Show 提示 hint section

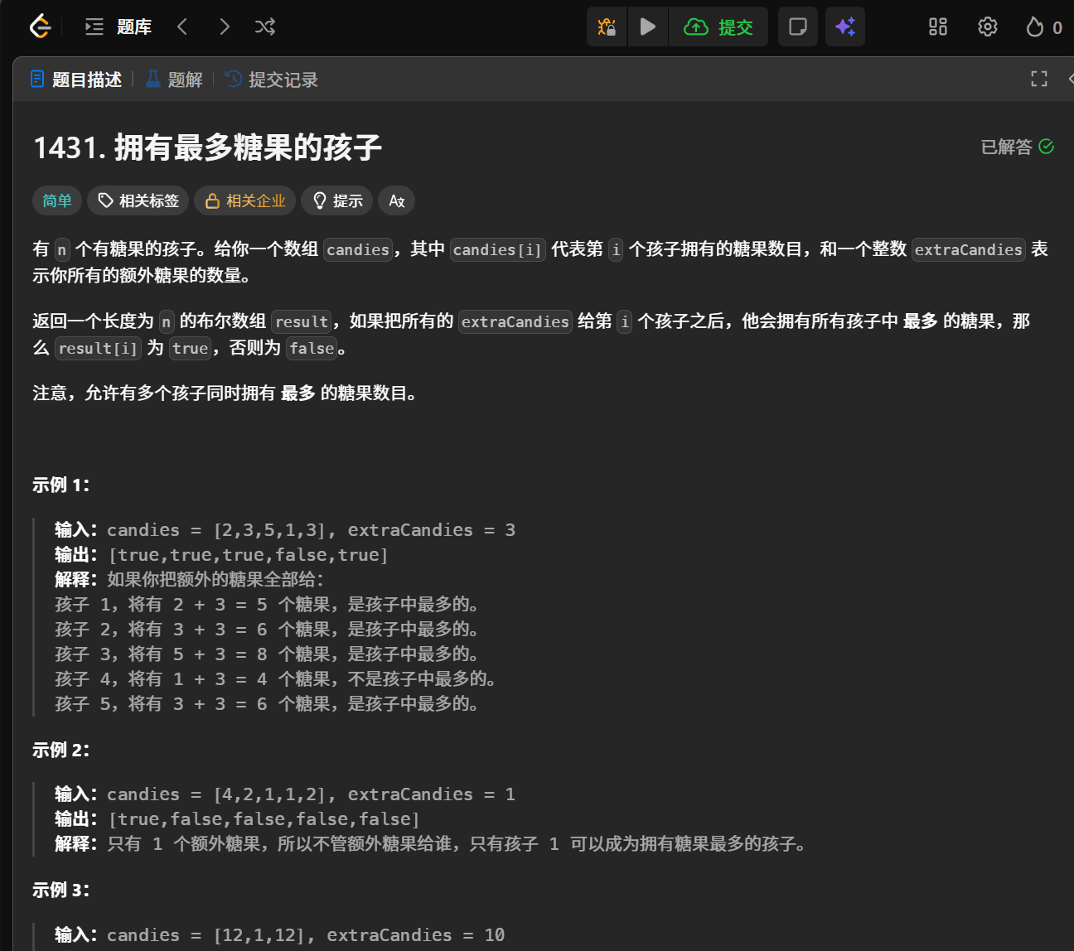pos(337,200)
